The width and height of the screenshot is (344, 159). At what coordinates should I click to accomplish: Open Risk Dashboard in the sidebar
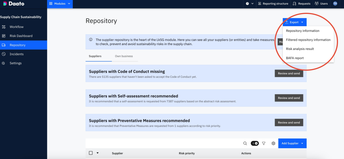[x=21, y=36]
